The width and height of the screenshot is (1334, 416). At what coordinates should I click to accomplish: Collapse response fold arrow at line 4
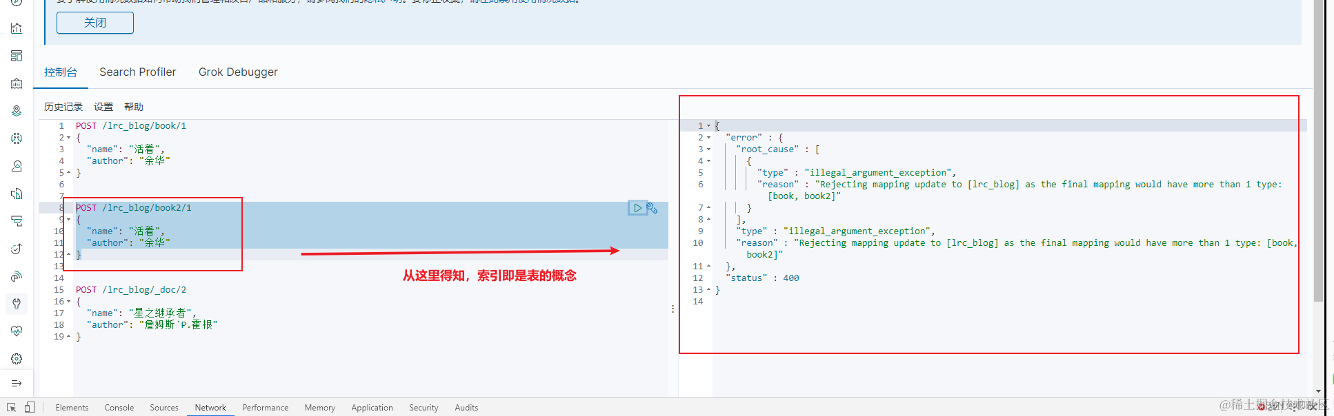(708, 161)
